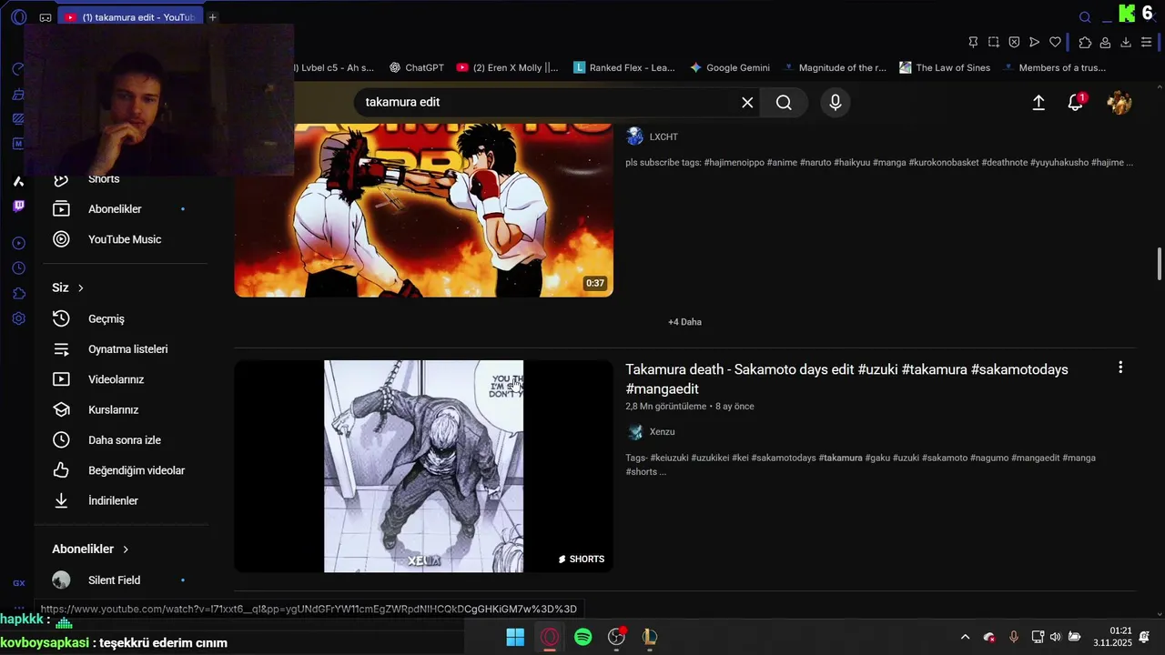Open the YouTube create/upload icon
Viewport: 1165px width, 655px height.
tap(1038, 103)
